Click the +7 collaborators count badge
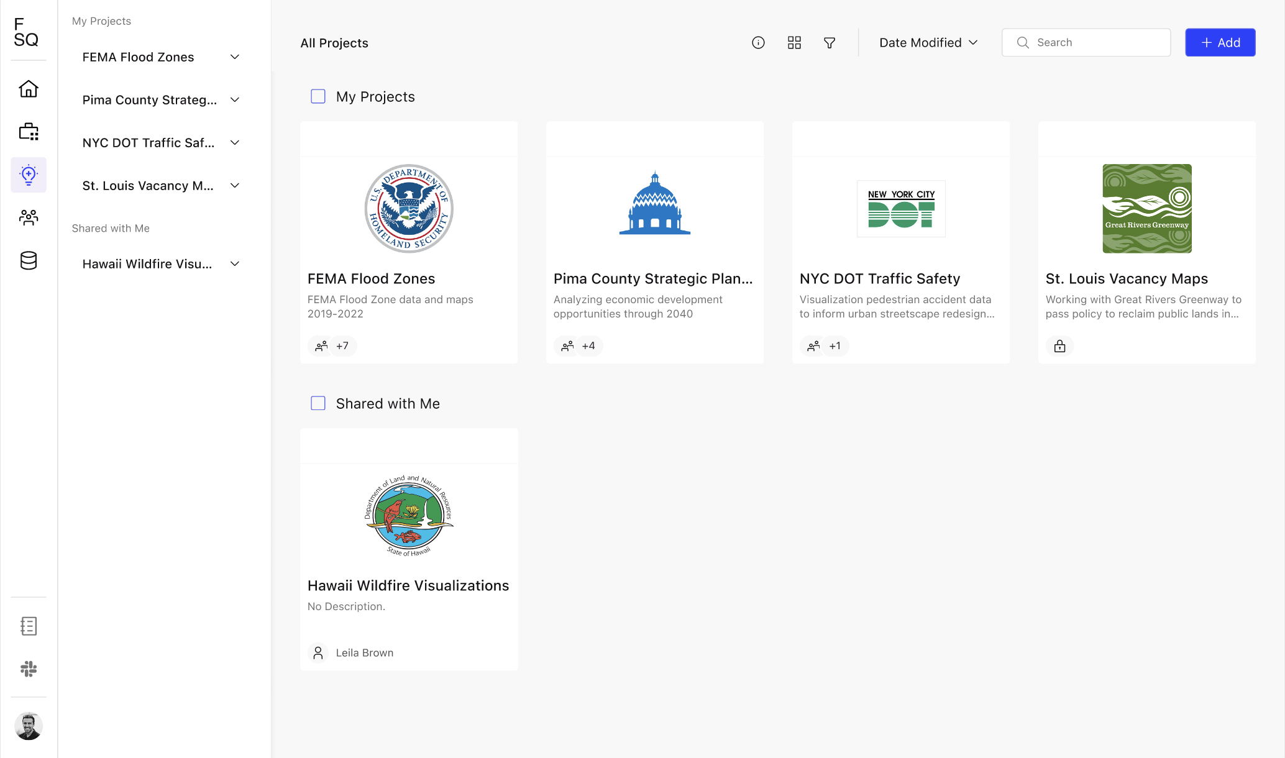 (x=342, y=346)
